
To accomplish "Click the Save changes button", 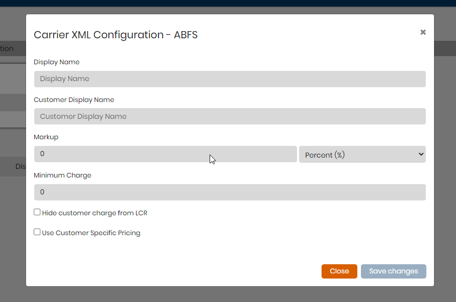I will (x=394, y=271).
